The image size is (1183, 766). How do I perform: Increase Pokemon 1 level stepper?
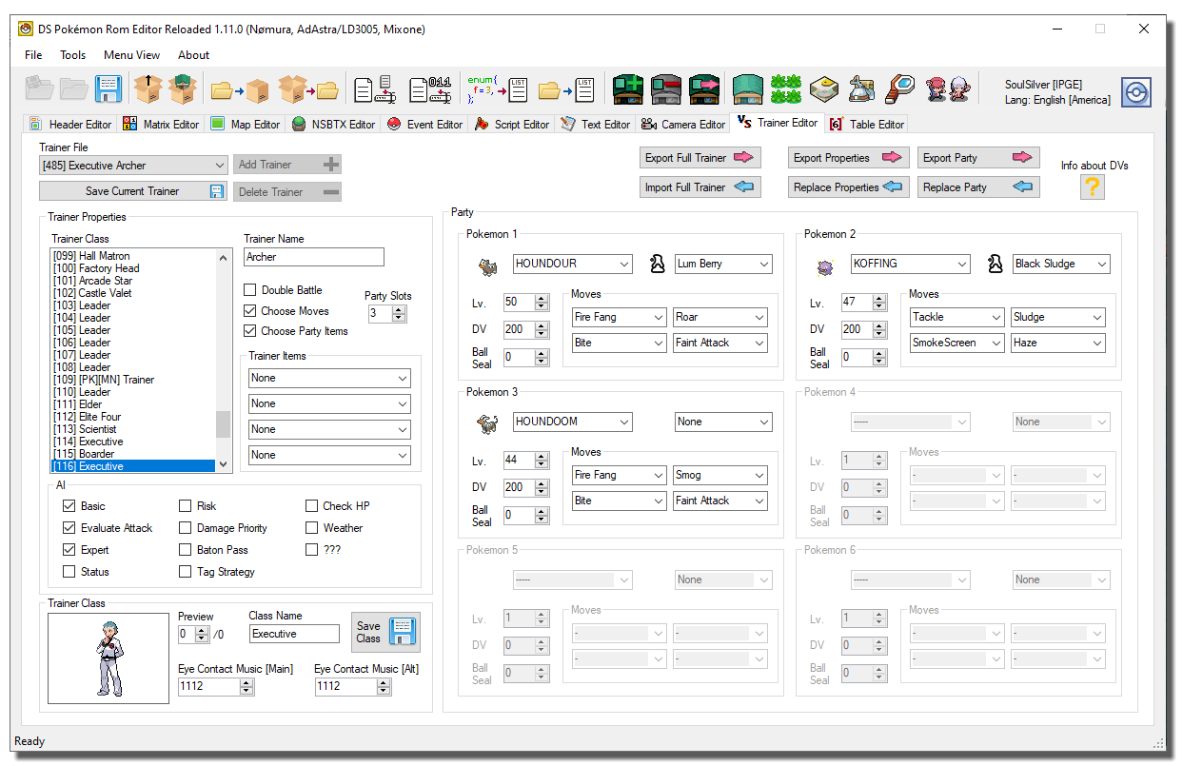coord(542,298)
